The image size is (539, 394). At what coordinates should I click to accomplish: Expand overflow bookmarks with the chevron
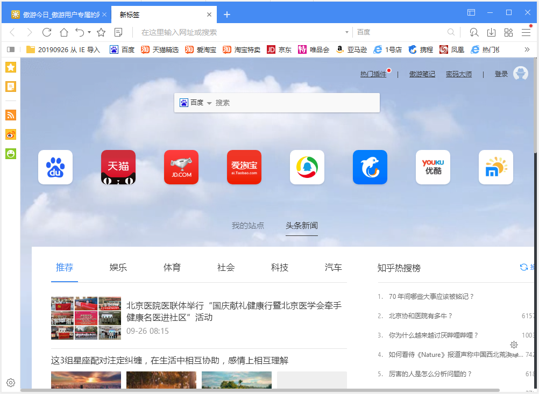pos(528,49)
